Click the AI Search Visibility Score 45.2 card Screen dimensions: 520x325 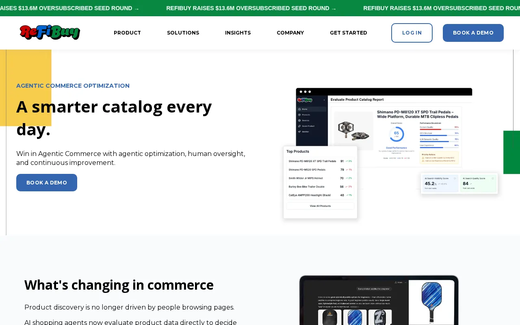tap(440, 183)
